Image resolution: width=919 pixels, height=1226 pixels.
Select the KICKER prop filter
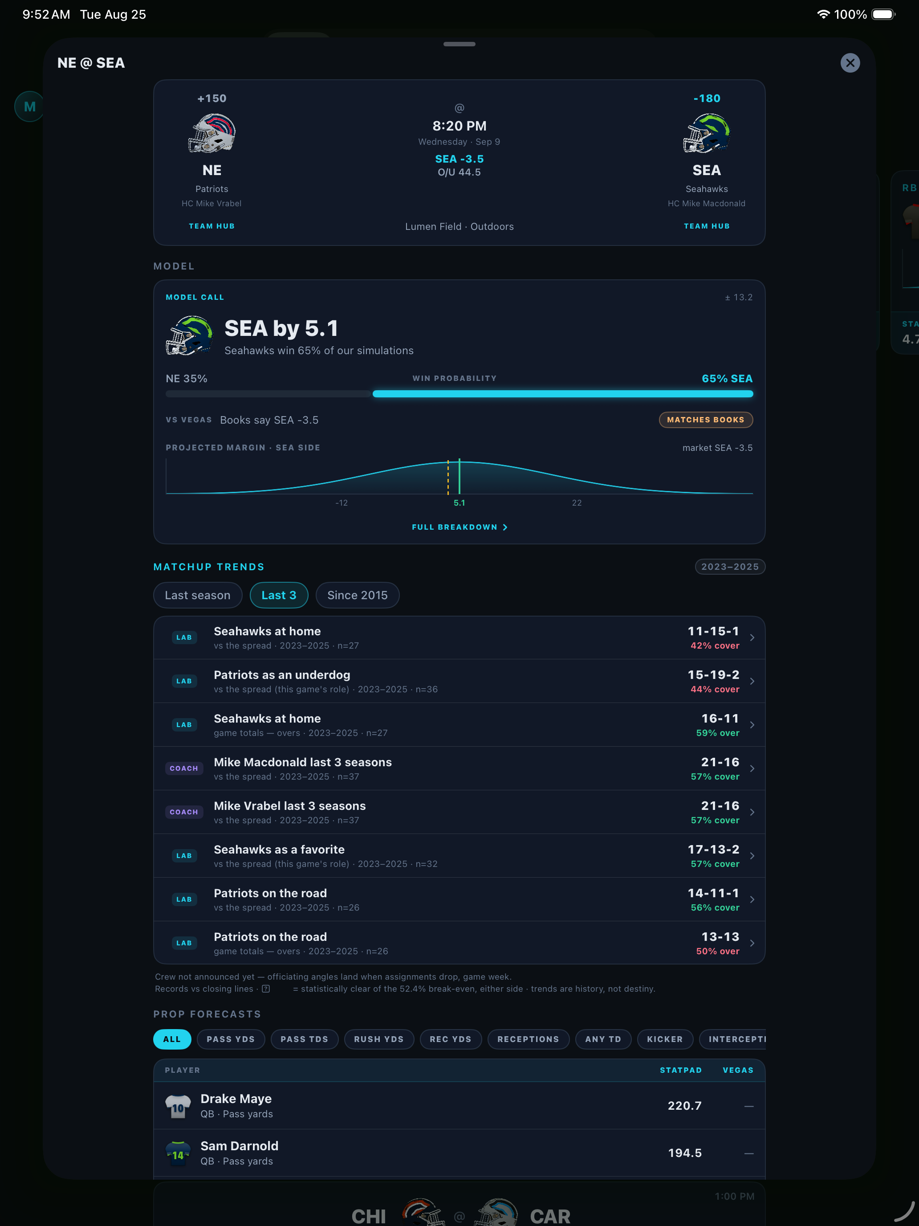pyautogui.click(x=665, y=1039)
